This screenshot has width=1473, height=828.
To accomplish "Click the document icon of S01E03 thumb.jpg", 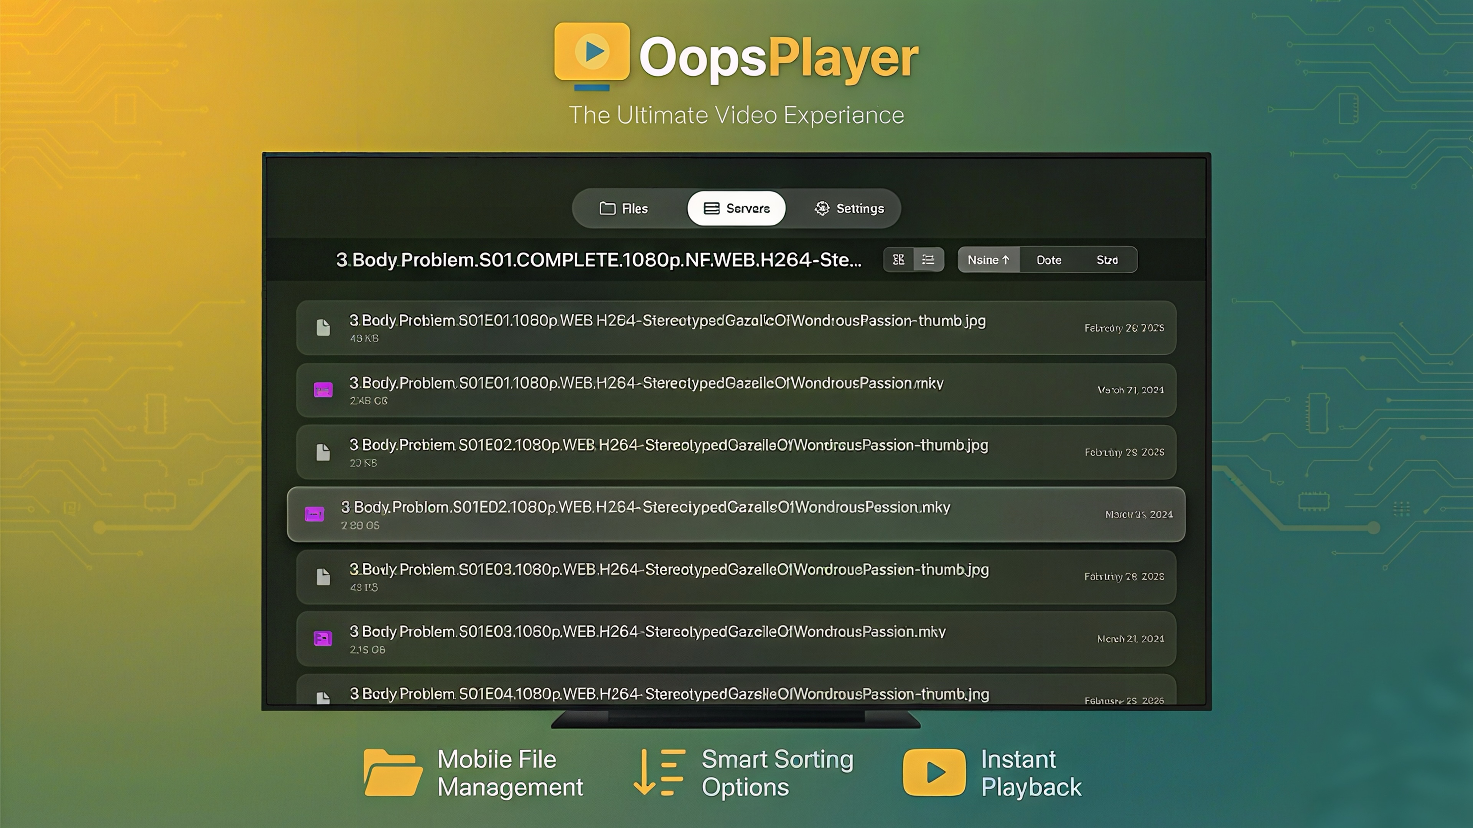I will [323, 577].
